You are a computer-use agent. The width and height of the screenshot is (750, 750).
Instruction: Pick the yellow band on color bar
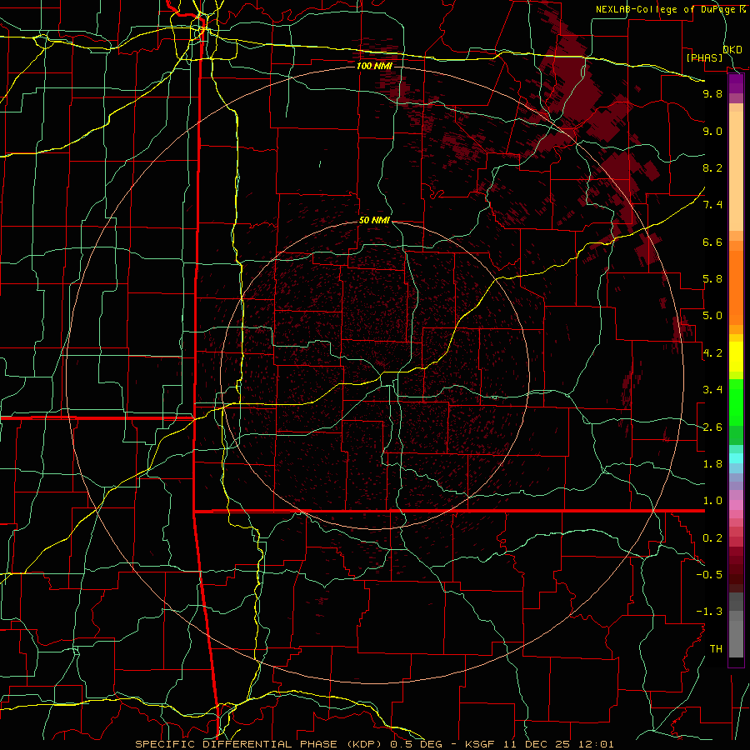point(736,357)
